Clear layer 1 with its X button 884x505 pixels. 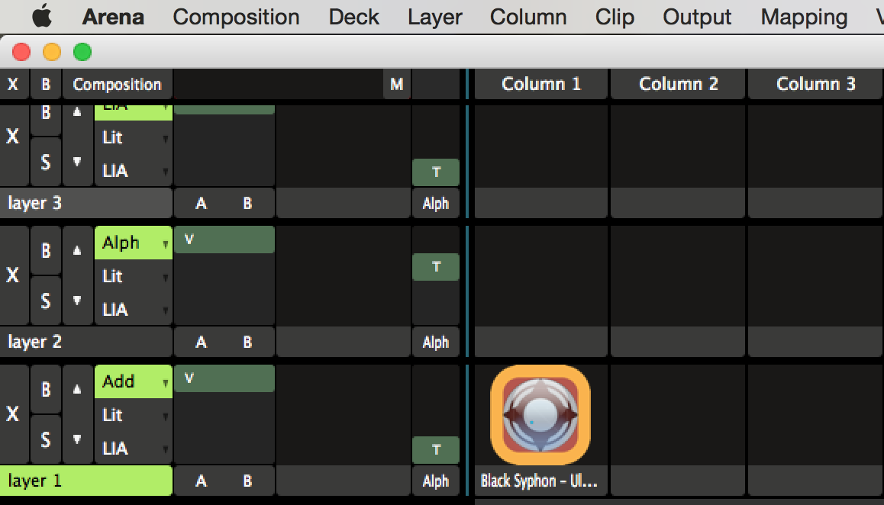(x=13, y=413)
